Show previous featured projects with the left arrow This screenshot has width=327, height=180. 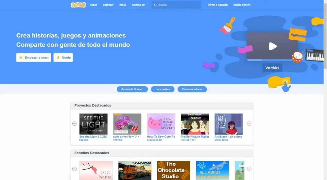pos(75,123)
